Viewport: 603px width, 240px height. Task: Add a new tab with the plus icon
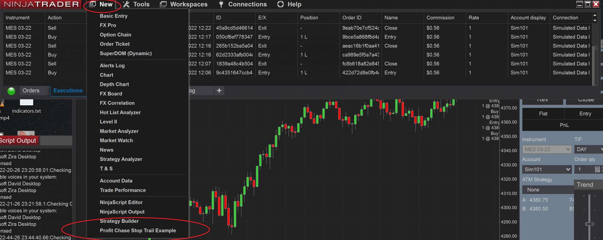click(219, 91)
